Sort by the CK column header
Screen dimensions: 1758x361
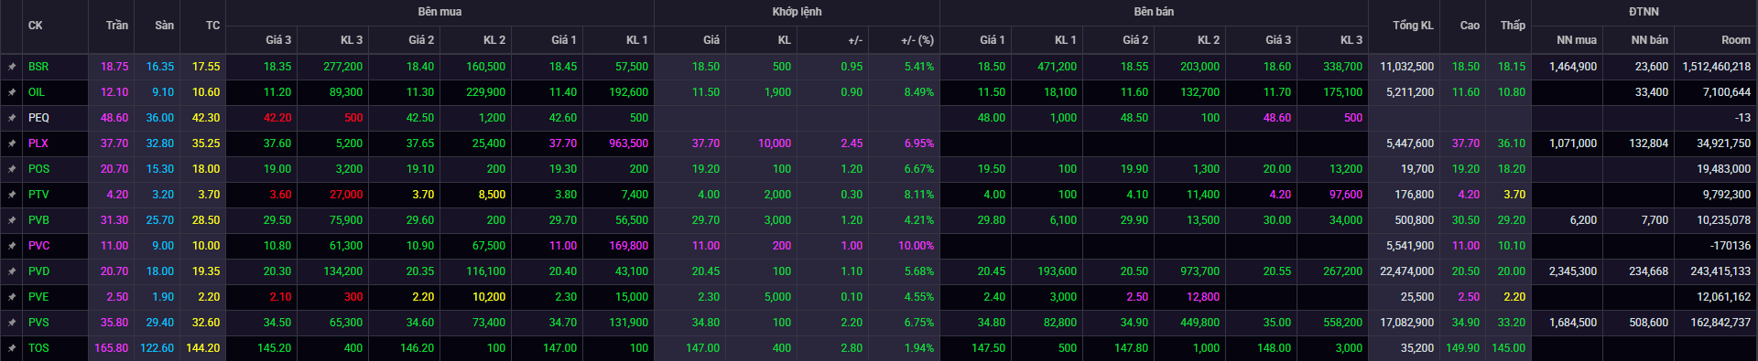(36, 26)
